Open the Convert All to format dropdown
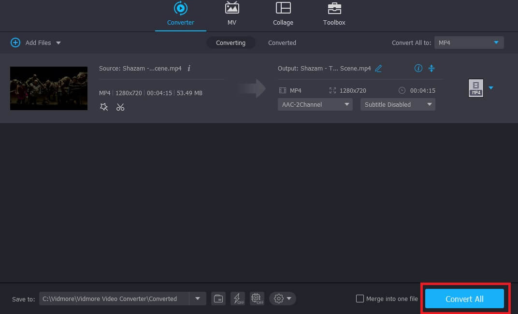Image resolution: width=518 pixels, height=314 pixels. tap(468, 43)
